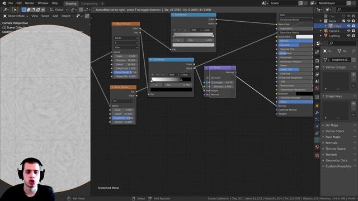The width and height of the screenshot is (358, 201).
Task: Open Scene properties tab icon
Action: [x=317, y=81]
